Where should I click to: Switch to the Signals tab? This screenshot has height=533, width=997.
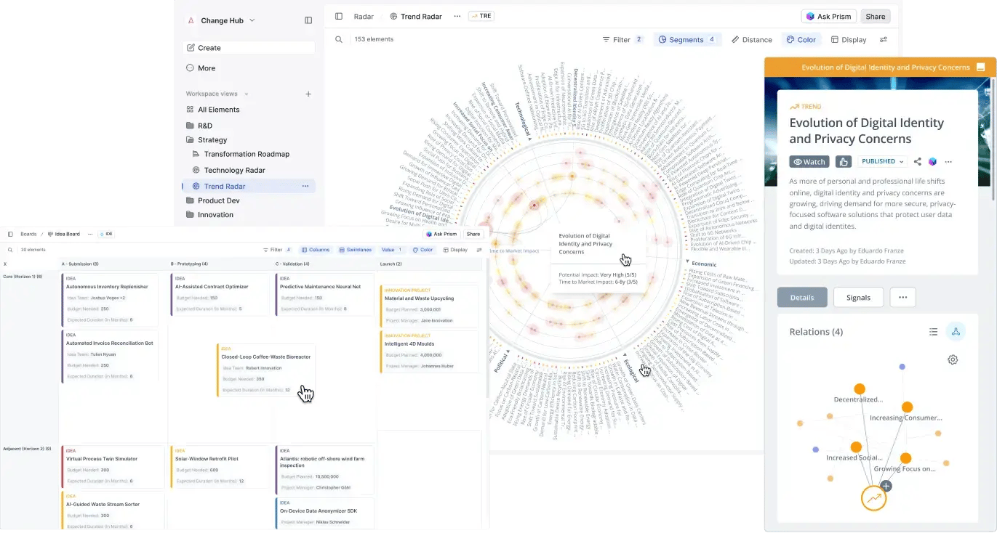coord(858,298)
